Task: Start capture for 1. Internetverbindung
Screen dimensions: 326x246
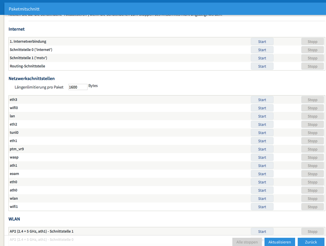Action: 262,42
